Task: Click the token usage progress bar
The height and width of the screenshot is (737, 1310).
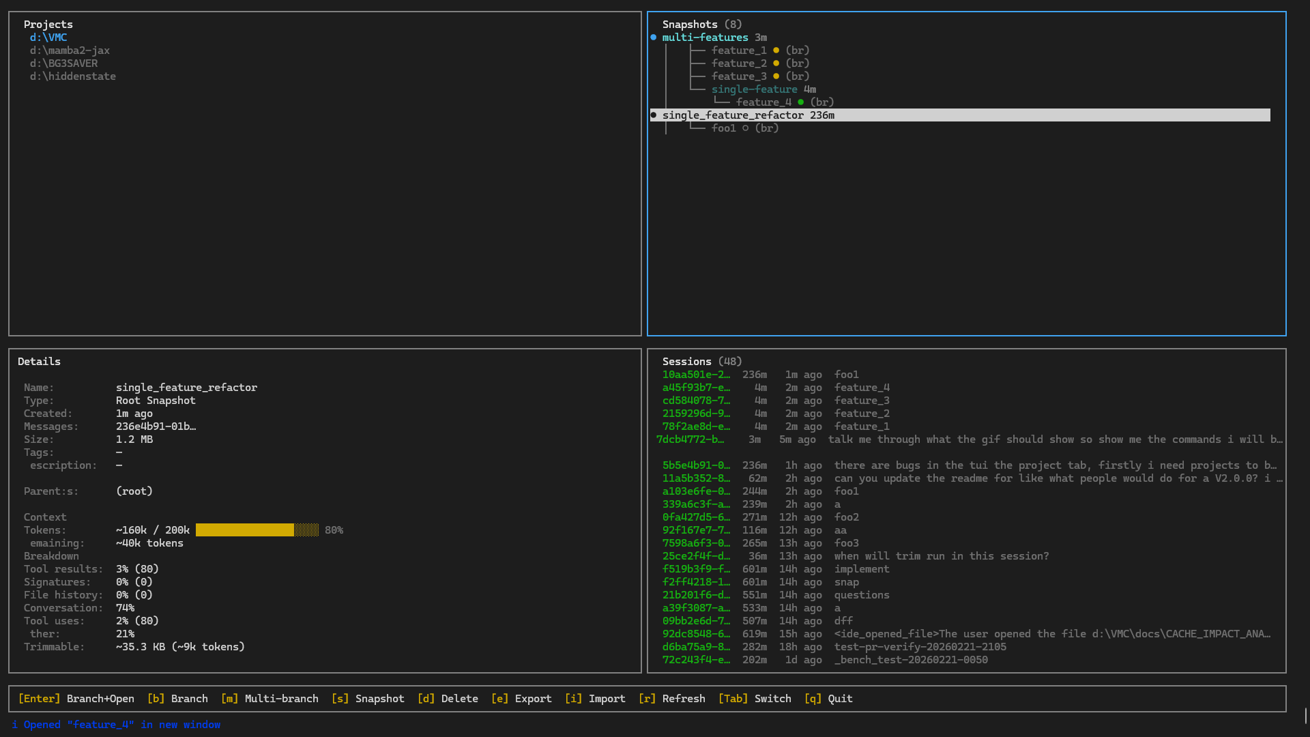Action: (257, 530)
